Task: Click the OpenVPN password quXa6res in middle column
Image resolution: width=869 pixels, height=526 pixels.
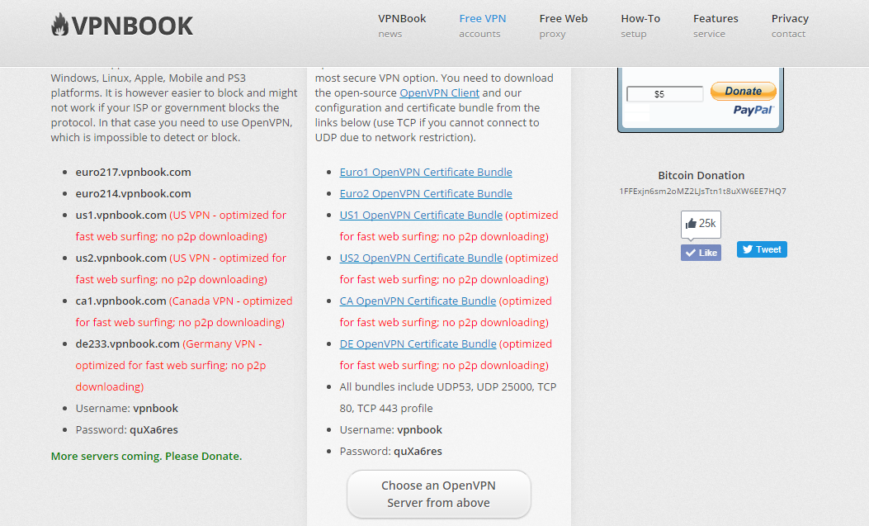Action: [418, 451]
